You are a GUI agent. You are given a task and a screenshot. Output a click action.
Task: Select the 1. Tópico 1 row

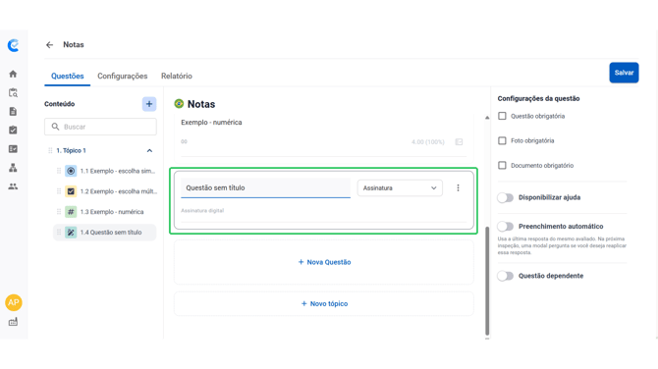pyautogui.click(x=101, y=150)
